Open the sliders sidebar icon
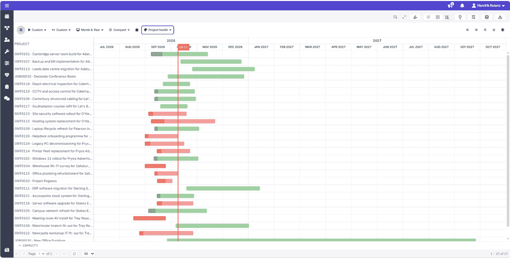 coord(7,63)
